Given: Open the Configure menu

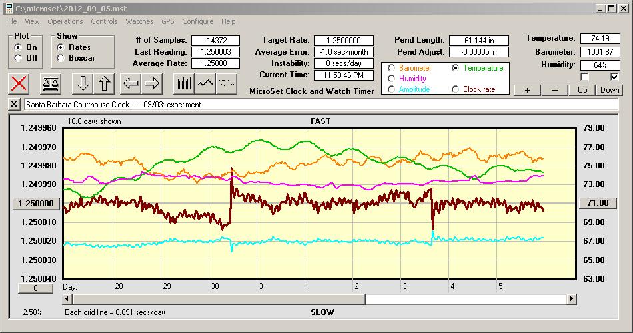Looking at the screenshot, I should 197,21.
